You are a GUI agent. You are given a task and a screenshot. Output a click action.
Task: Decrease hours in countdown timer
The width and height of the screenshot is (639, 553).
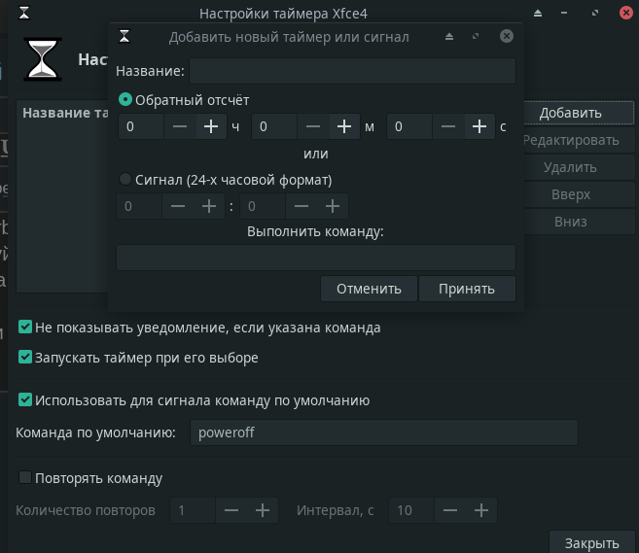[x=180, y=126]
